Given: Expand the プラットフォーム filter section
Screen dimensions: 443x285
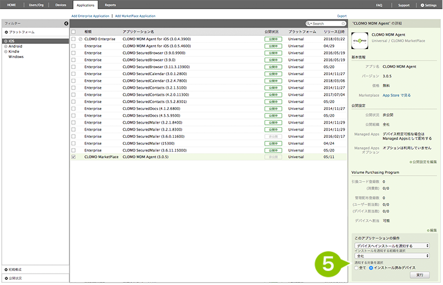Looking at the screenshot, I should coord(19,32).
